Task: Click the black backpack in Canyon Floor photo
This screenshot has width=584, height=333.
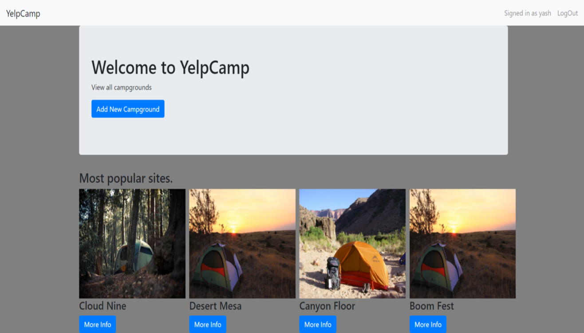Action: [x=332, y=273]
